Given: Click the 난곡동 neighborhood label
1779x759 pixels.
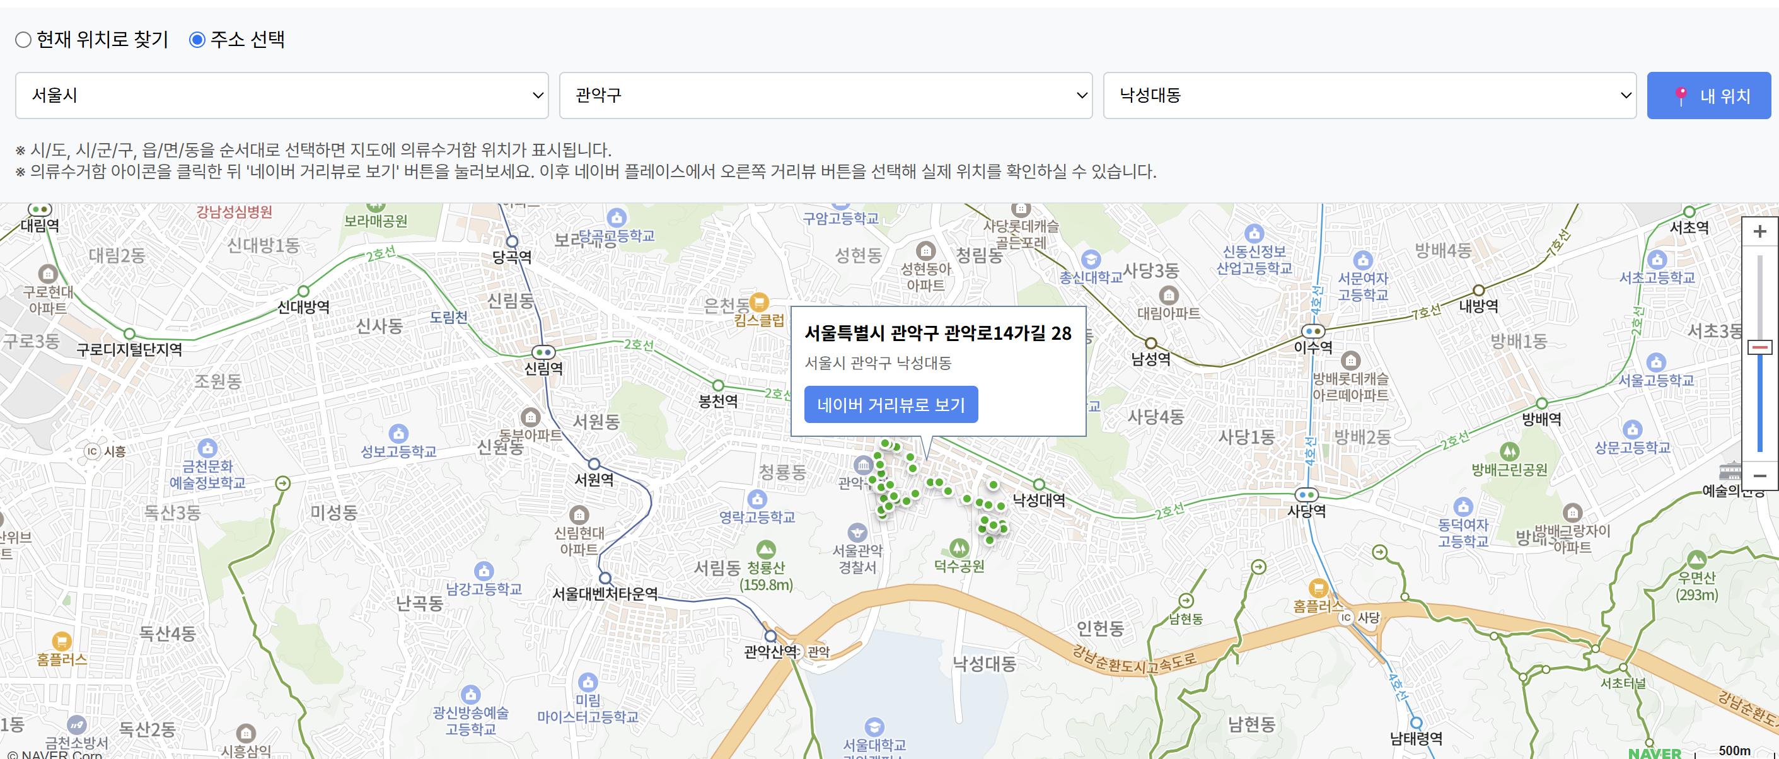Looking at the screenshot, I should [x=419, y=603].
